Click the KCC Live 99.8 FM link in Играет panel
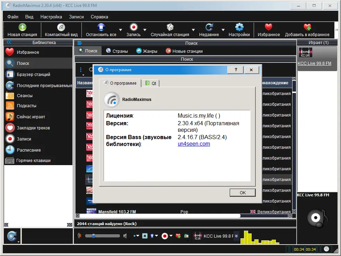Viewport: 341px width, 256px height. click(x=314, y=63)
